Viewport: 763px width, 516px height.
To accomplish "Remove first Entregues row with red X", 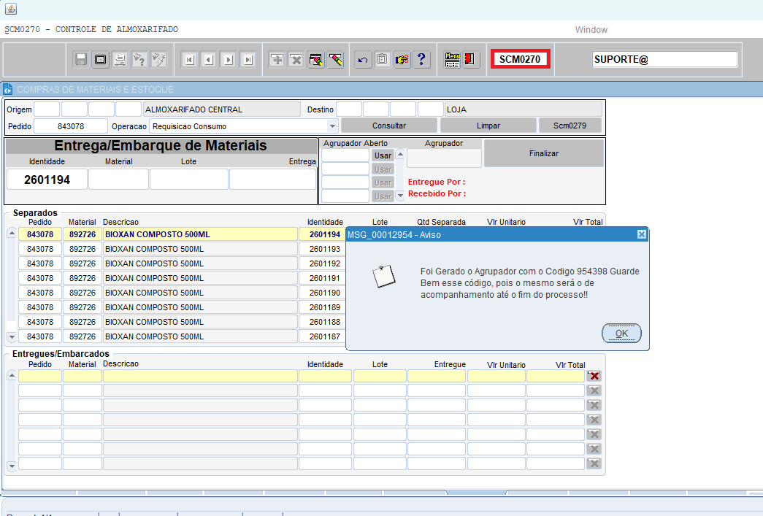I will click(x=594, y=376).
